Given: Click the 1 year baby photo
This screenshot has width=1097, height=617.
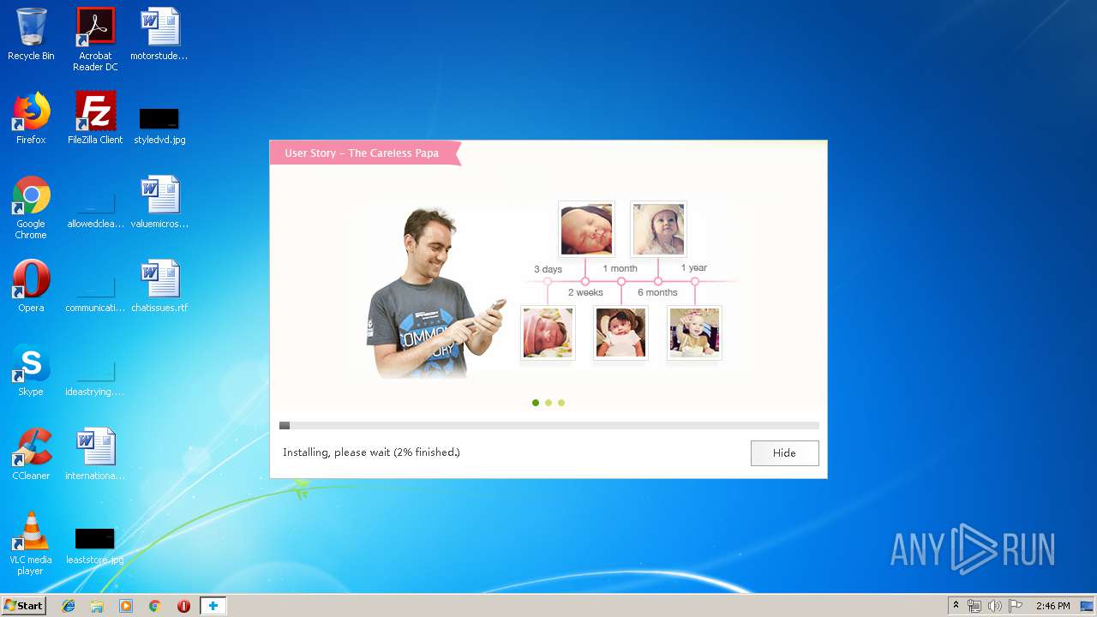Looking at the screenshot, I should (694, 332).
